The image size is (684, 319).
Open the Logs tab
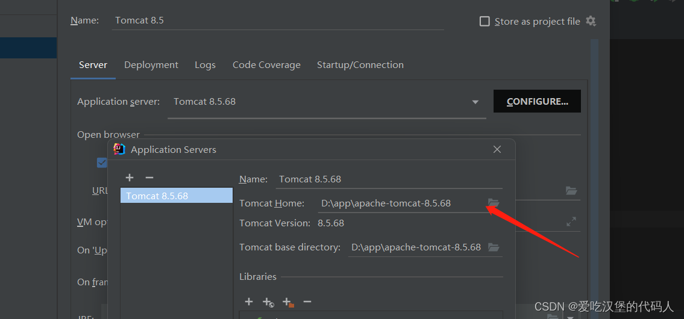click(x=205, y=65)
